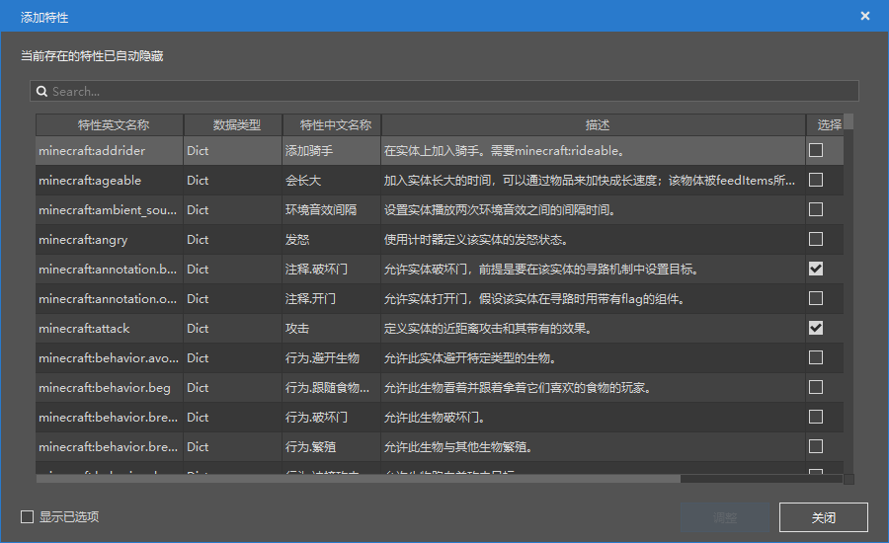889x543 pixels.
Task: Check the minecraft:angry checkbox
Action: pos(816,239)
